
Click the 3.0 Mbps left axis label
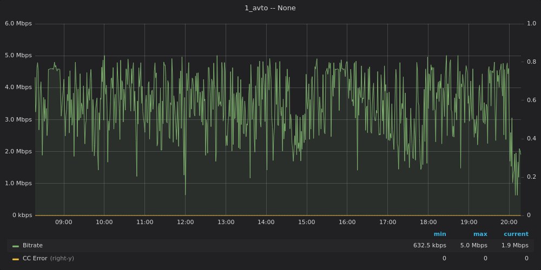[x=18, y=119]
